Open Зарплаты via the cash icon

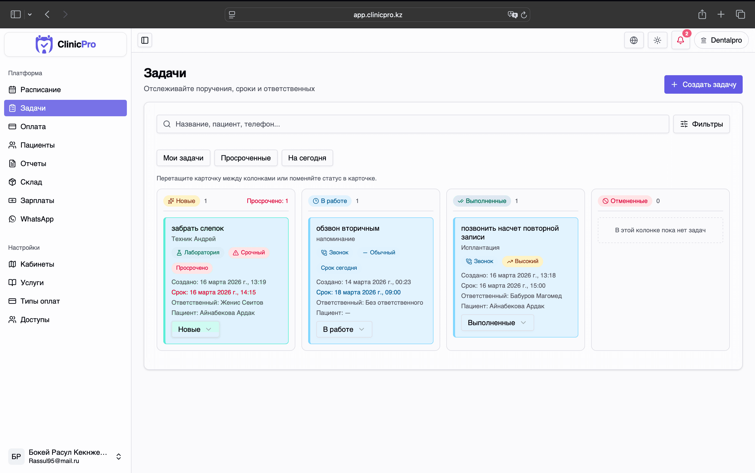click(x=37, y=200)
